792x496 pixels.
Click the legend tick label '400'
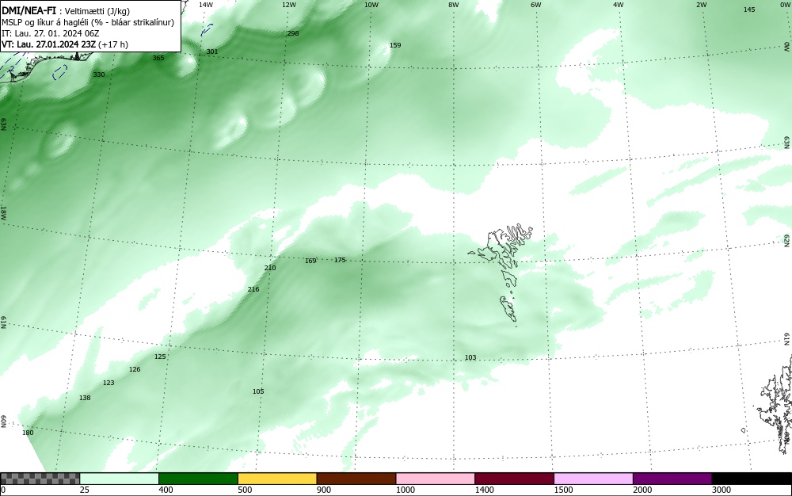coord(166,490)
